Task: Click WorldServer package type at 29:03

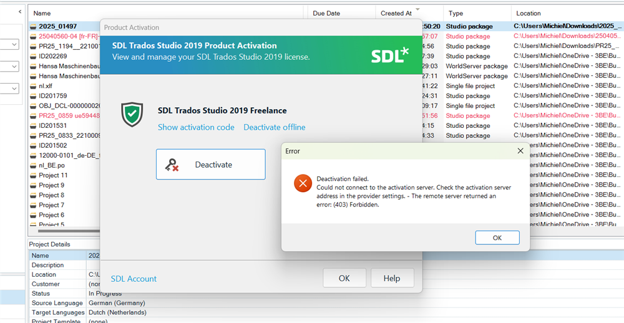Action: (x=477, y=66)
